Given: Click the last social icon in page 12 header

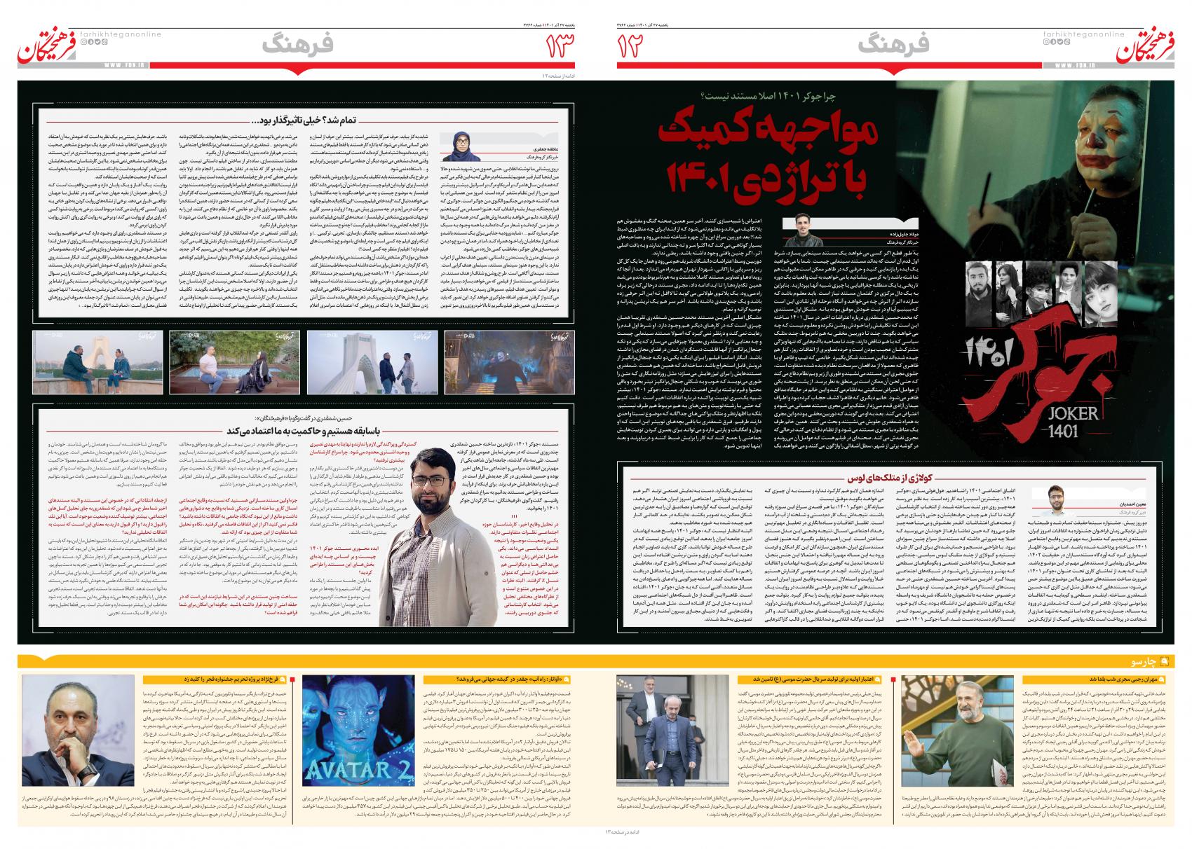Looking at the screenshot, I should 1068,42.
